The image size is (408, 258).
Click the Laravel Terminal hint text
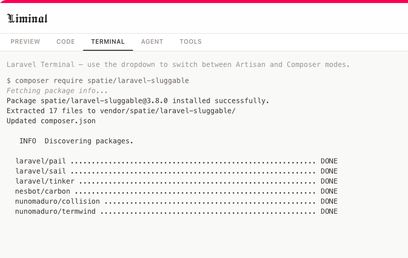(x=178, y=64)
